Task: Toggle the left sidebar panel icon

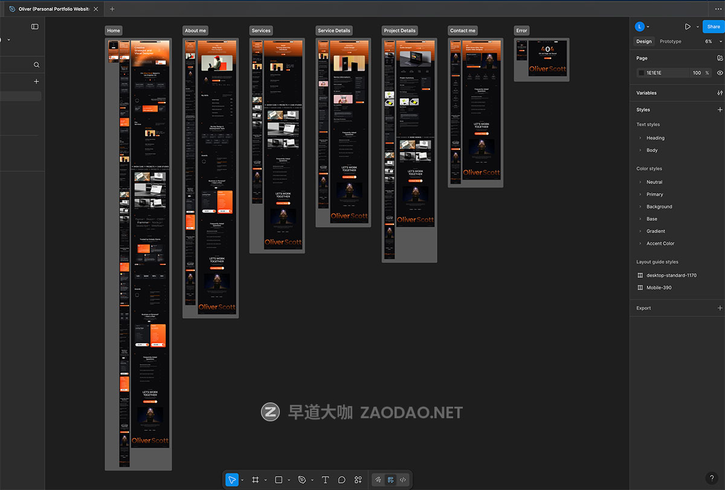Action: 35,27
